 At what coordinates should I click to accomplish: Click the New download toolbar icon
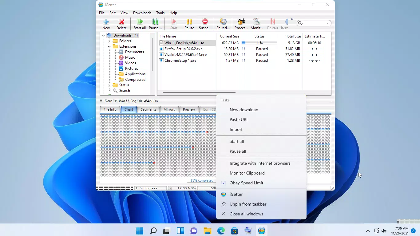(x=106, y=22)
